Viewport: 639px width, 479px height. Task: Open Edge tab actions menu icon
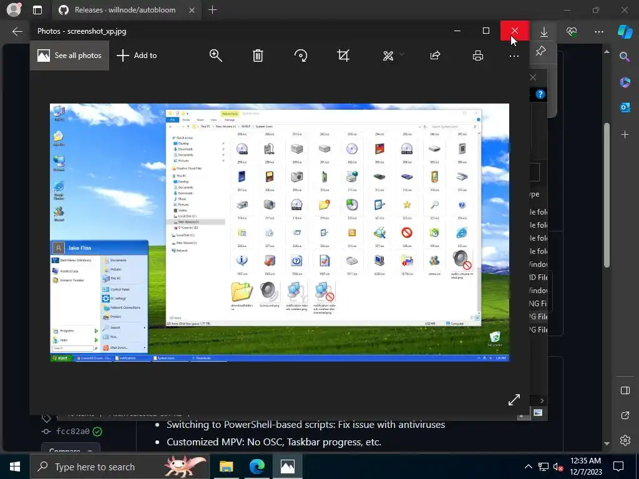(37, 10)
